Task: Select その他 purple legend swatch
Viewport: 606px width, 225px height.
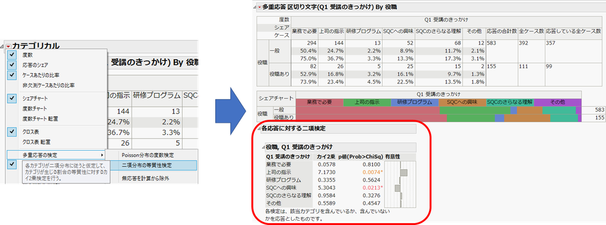Action: (x=557, y=102)
